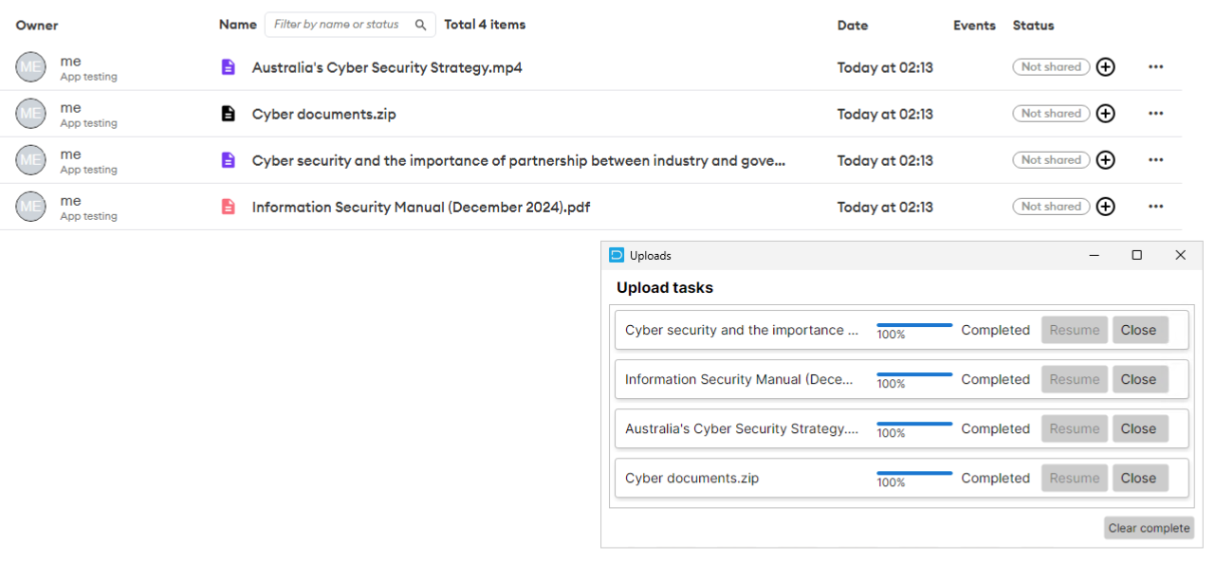The image size is (1216, 562).
Task: Click the Uploads window app icon
Action: point(617,255)
